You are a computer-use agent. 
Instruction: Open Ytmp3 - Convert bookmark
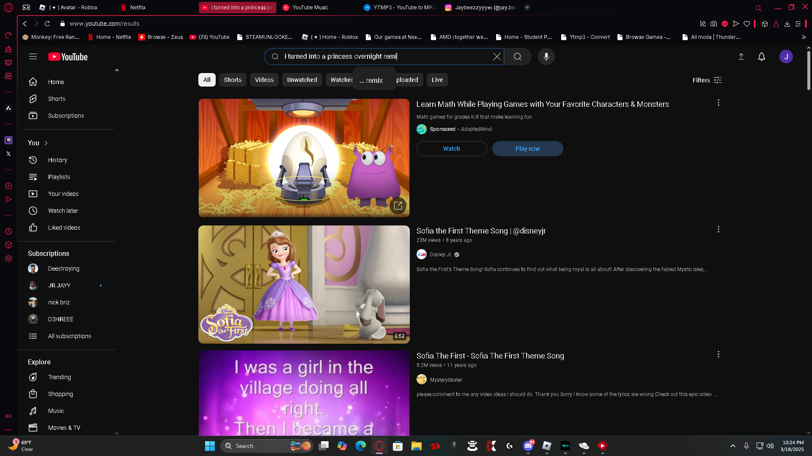pos(585,37)
